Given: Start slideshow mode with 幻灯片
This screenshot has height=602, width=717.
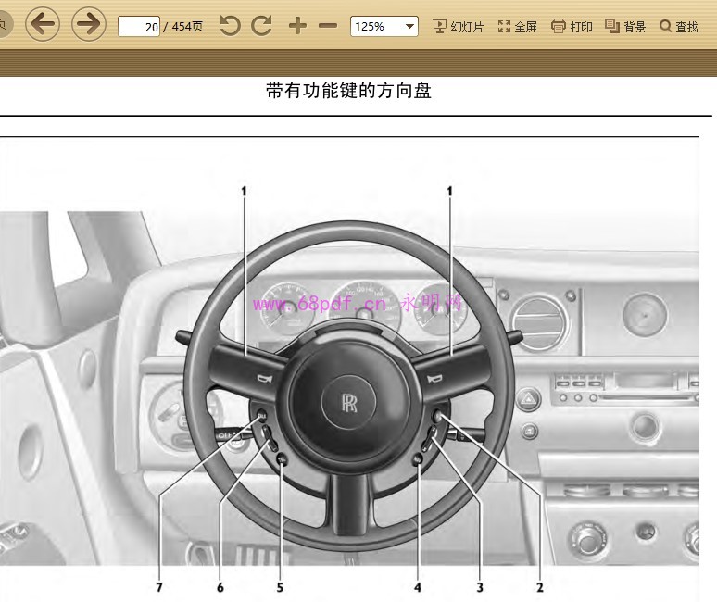Looking at the screenshot, I should pyautogui.click(x=458, y=27).
